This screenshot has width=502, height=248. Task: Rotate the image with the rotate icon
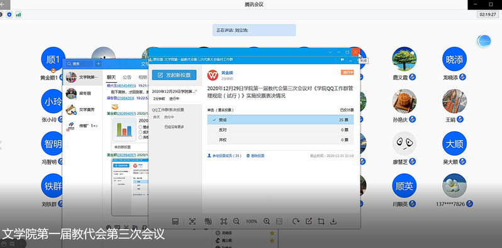296,221
